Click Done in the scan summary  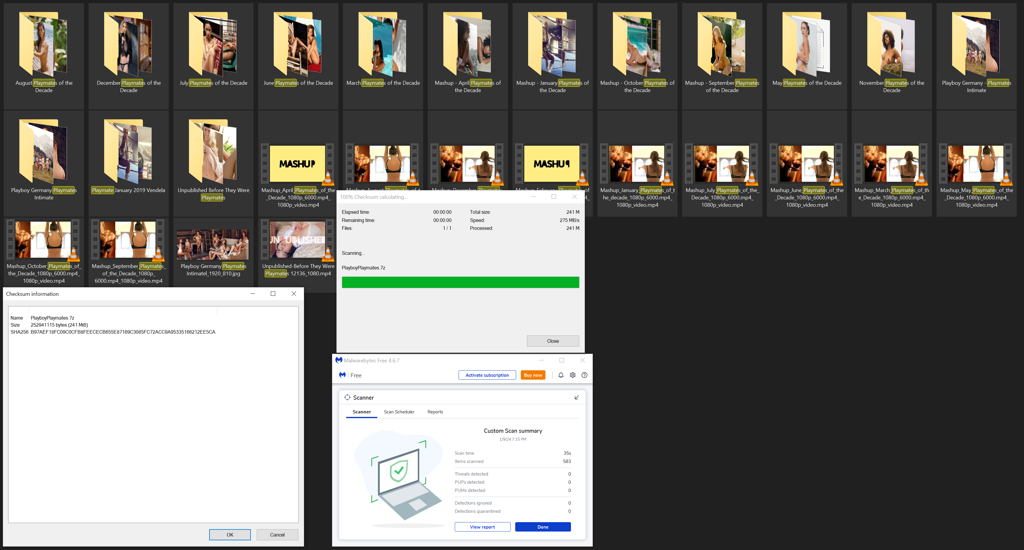543,527
